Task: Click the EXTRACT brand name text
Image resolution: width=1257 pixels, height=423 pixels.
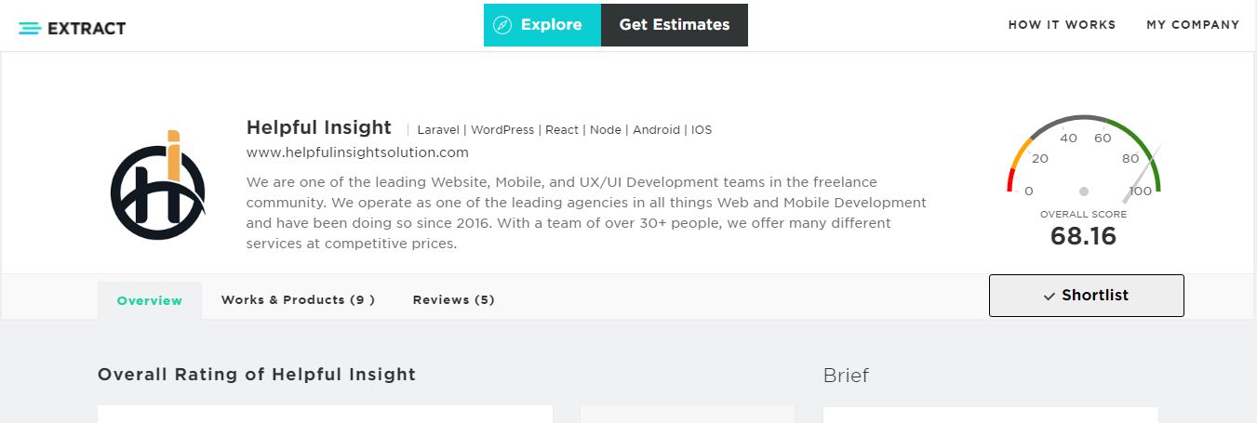Action: [x=87, y=28]
